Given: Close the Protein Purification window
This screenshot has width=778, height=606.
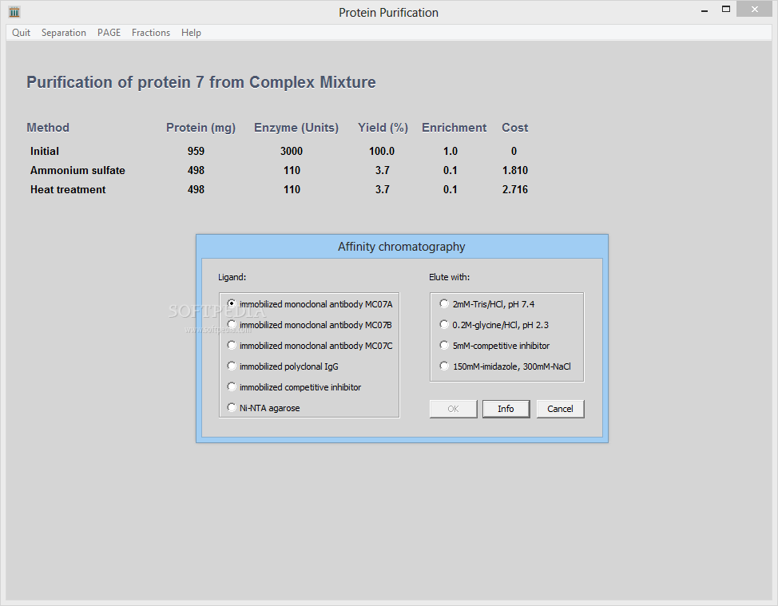Looking at the screenshot, I should click(x=755, y=9).
